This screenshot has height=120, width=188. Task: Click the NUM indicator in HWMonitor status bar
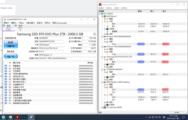pyautogui.click(x=177, y=112)
